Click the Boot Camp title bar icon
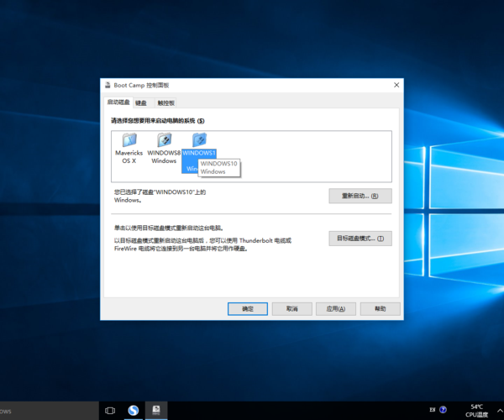Screen dimensions: 504x420 [108, 85]
